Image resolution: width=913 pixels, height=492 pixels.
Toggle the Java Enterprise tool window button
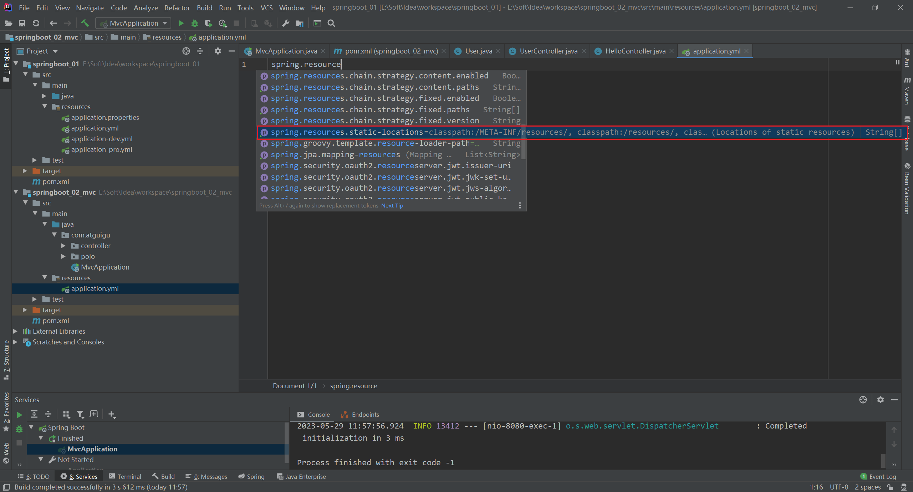point(301,476)
